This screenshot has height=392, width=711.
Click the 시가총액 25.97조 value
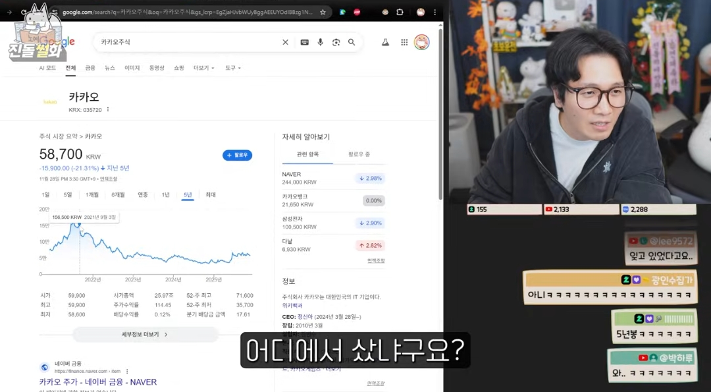point(163,295)
